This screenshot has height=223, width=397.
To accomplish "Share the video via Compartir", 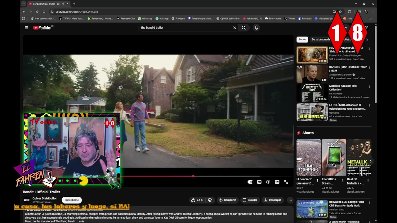I will pos(227,200).
